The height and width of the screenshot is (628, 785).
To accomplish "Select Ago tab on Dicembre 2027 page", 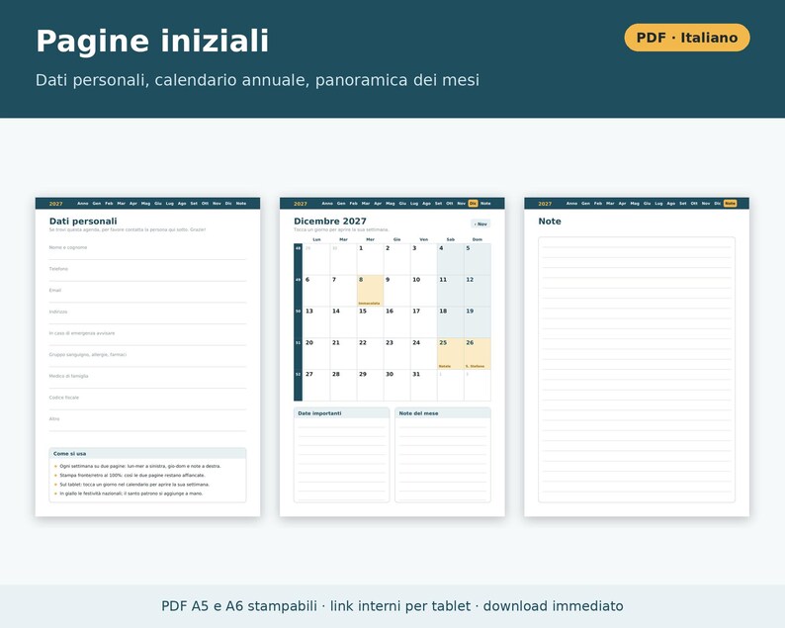I will coord(426,204).
